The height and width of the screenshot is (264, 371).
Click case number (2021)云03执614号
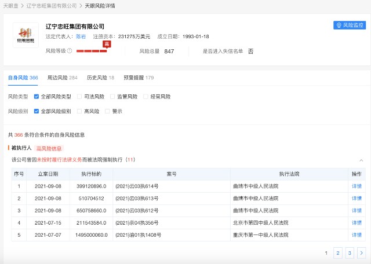coord(137,186)
